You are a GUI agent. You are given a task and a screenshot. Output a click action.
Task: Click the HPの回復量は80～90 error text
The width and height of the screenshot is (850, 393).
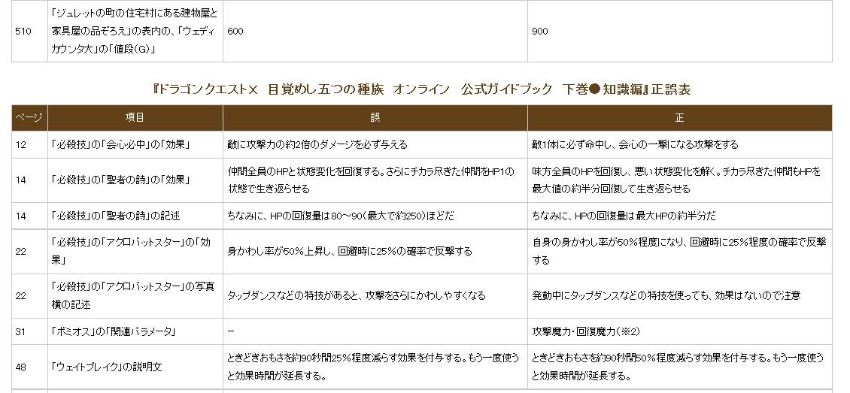coord(341,216)
